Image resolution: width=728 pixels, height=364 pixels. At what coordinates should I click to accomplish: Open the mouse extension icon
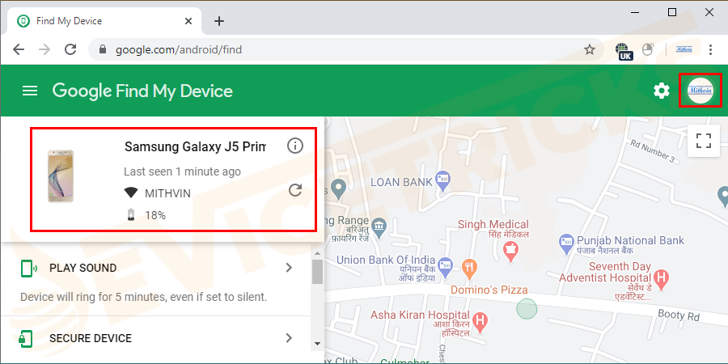pyautogui.click(x=648, y=49)
